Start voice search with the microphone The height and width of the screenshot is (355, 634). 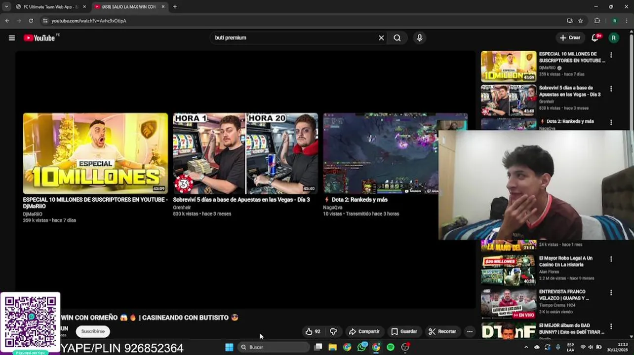pyautogui.click(x=419, y=38)
